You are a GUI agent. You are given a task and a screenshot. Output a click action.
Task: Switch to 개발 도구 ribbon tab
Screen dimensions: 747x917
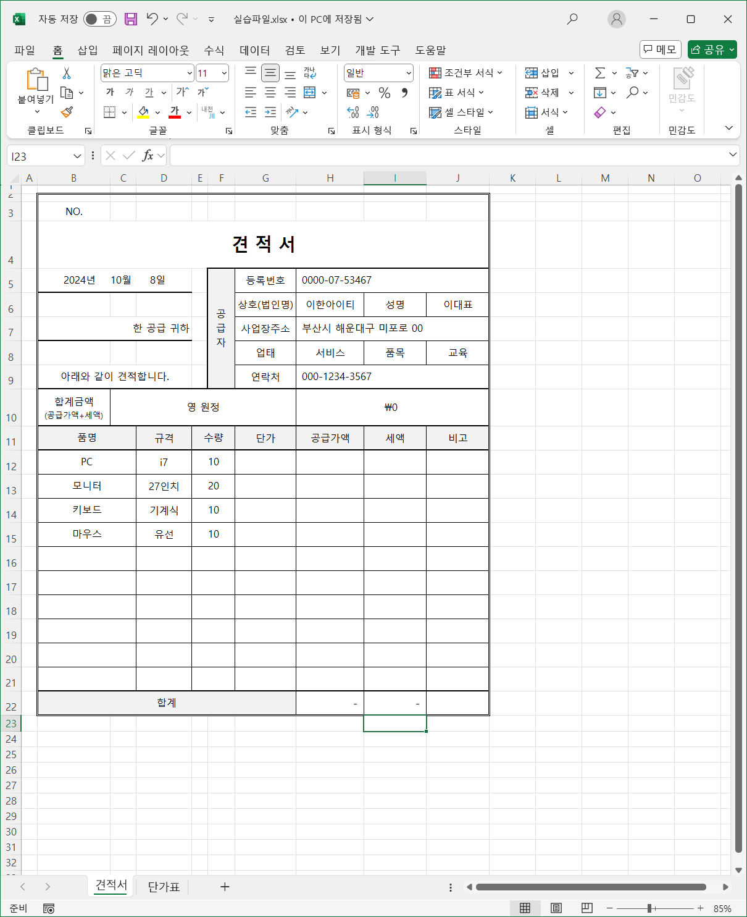click(x=378, y=50)
